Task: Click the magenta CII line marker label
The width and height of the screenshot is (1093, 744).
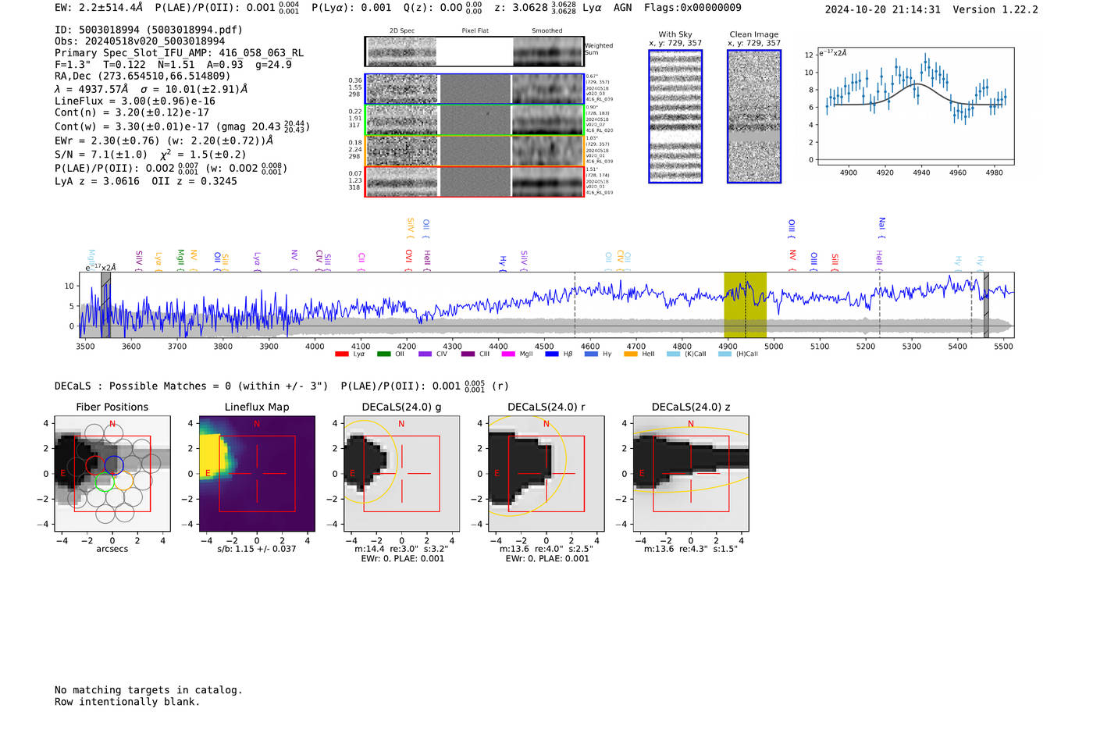Action: click(361, 260)
